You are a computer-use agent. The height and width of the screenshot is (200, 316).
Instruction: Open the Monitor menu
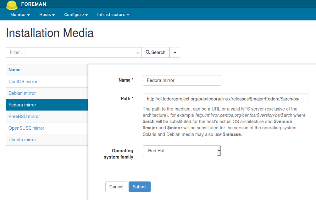point(20,15)
